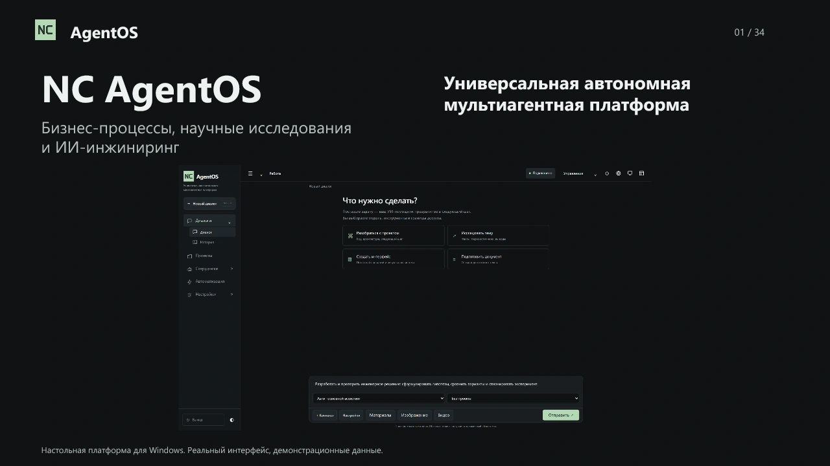The height and width of the screenshot is (466, 830).
Task: Click the monitor icon in the top toolbar
Action: pos(630,173)
